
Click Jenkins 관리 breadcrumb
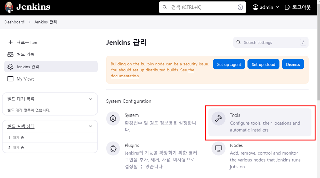(46, 22)
